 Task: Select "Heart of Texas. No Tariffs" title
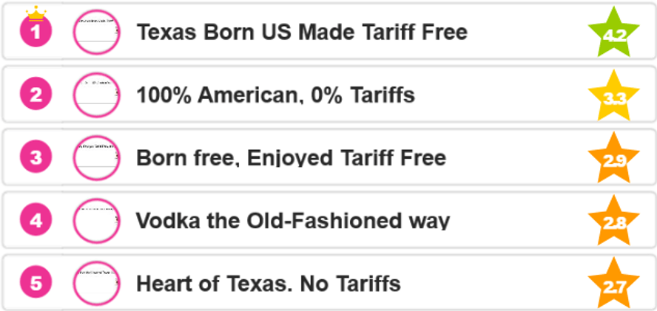coord(269,283)
